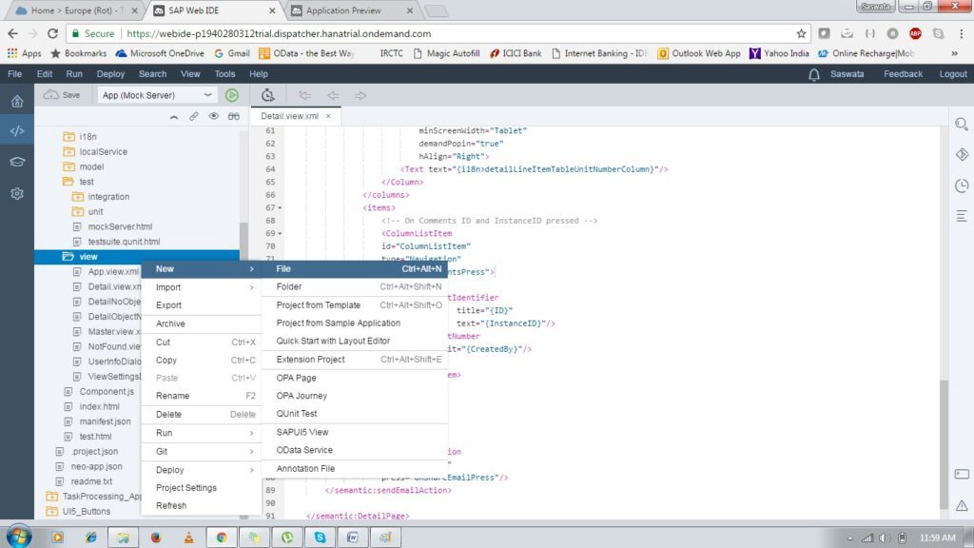Collapse the test folder
This screenshot has width=974, height=548.
68,182
